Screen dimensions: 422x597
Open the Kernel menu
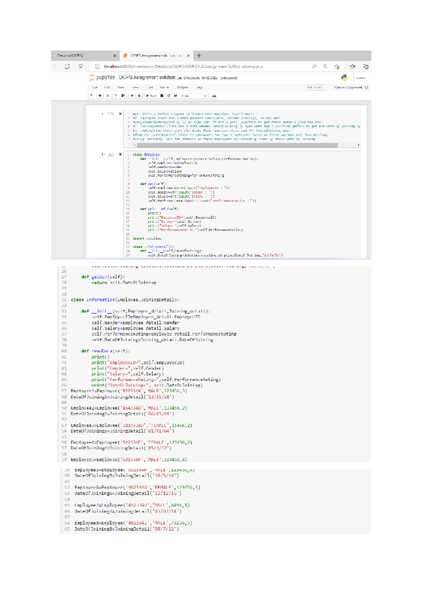click(164, 88)
